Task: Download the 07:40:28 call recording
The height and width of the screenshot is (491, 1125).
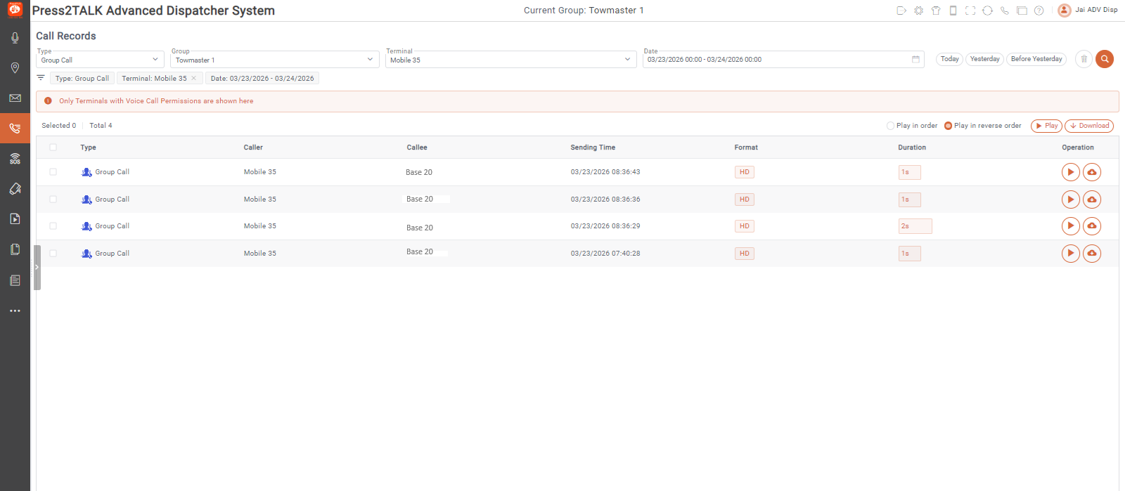Action: (x=1092, y=254)
